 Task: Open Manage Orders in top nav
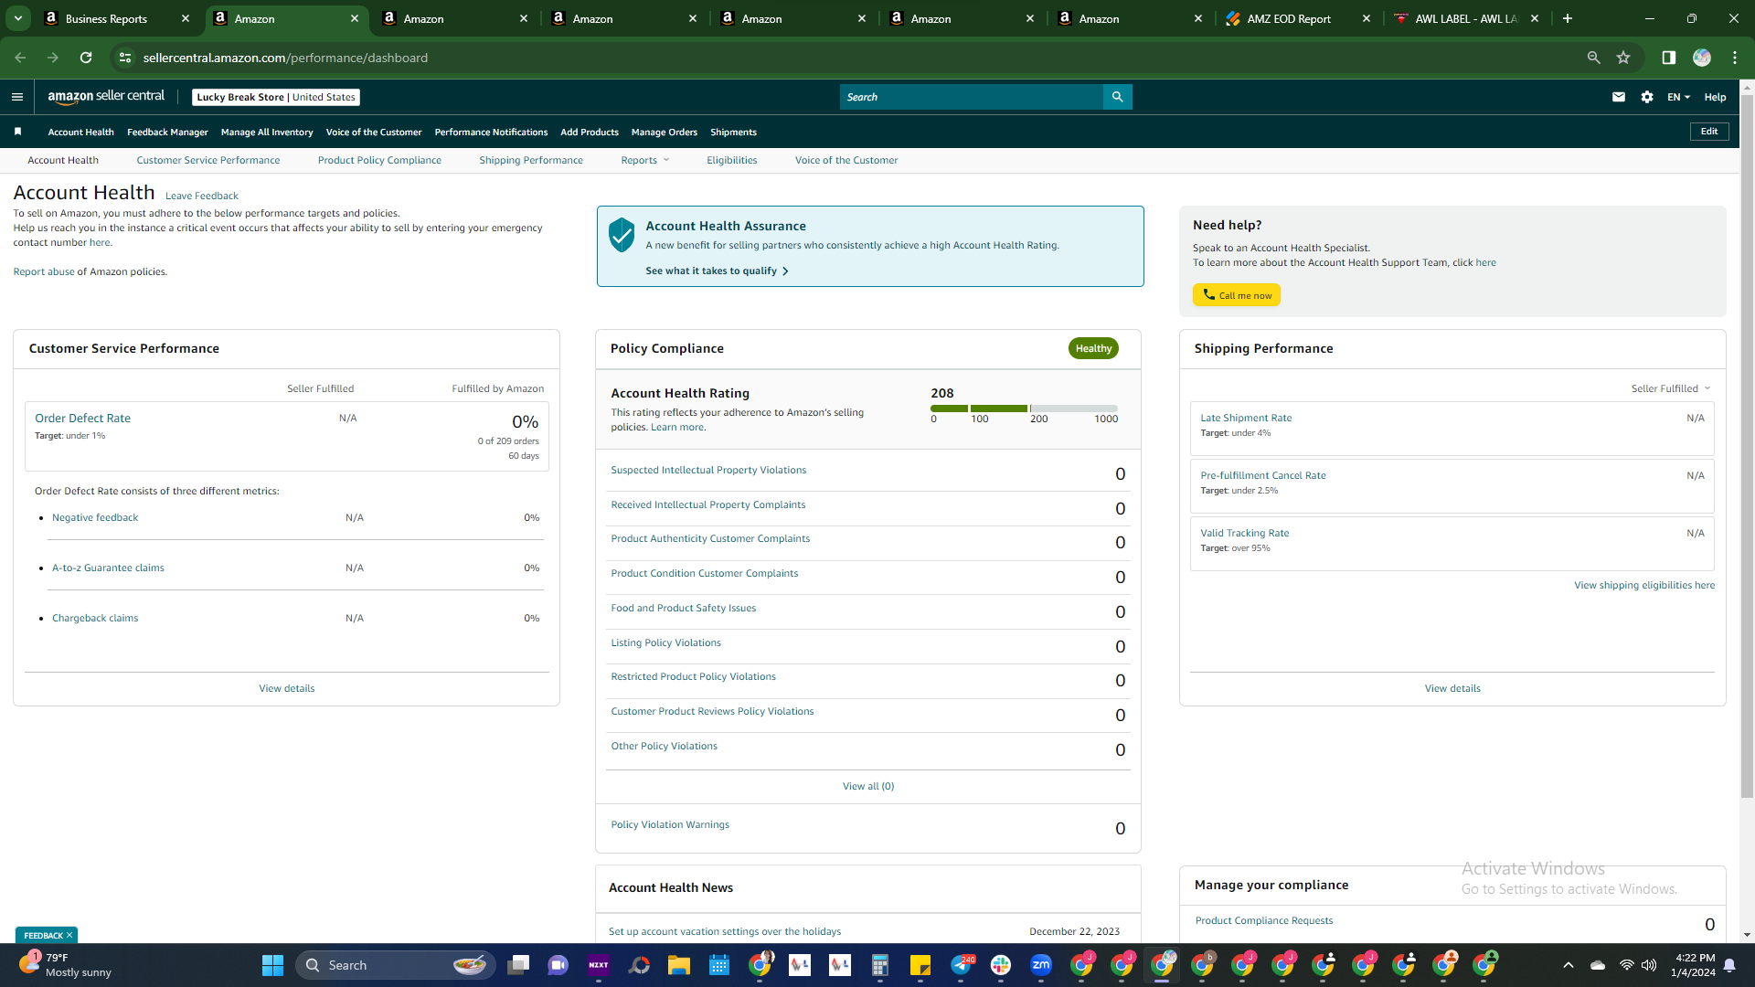(664, 132)
